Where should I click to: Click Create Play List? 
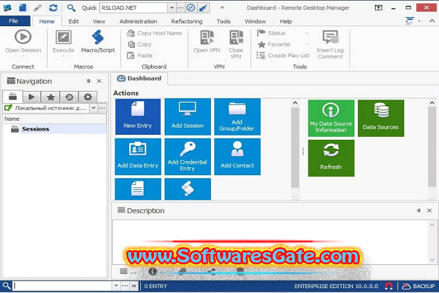point(284,56)
